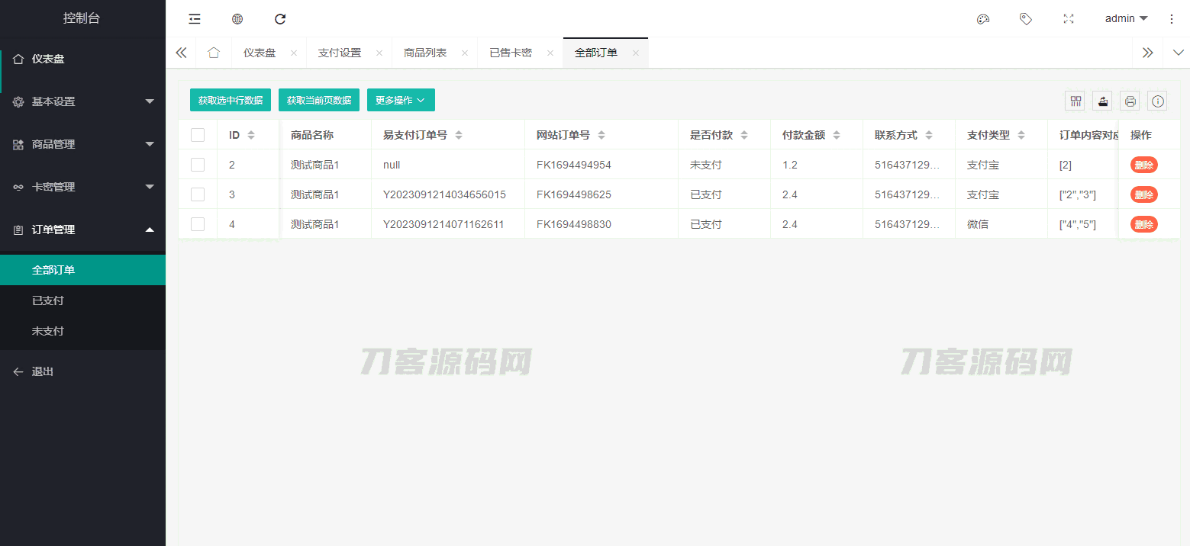Collapse the sidebar using the menu fold icon

195,19
